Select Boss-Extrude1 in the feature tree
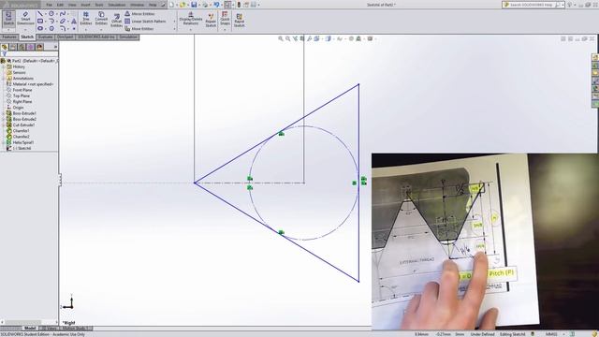The height and width of the screenshot is (337, 599). pos(24,113)
